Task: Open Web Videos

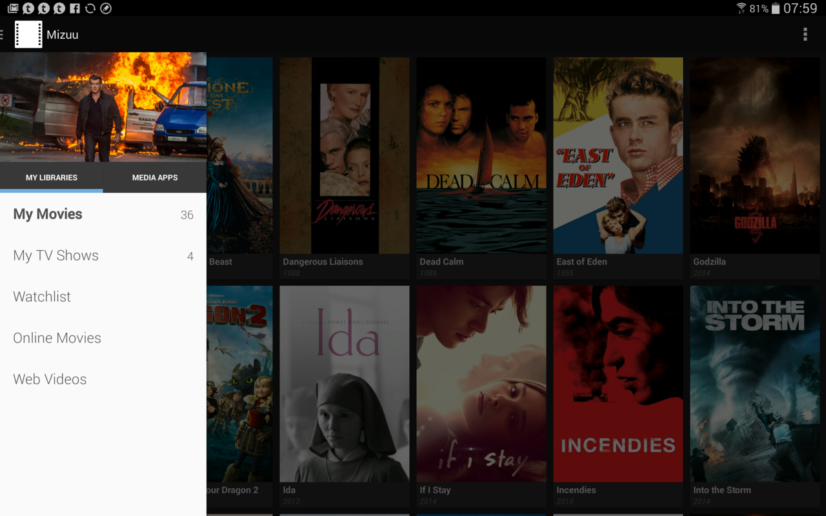Action: tap(103, 379)
